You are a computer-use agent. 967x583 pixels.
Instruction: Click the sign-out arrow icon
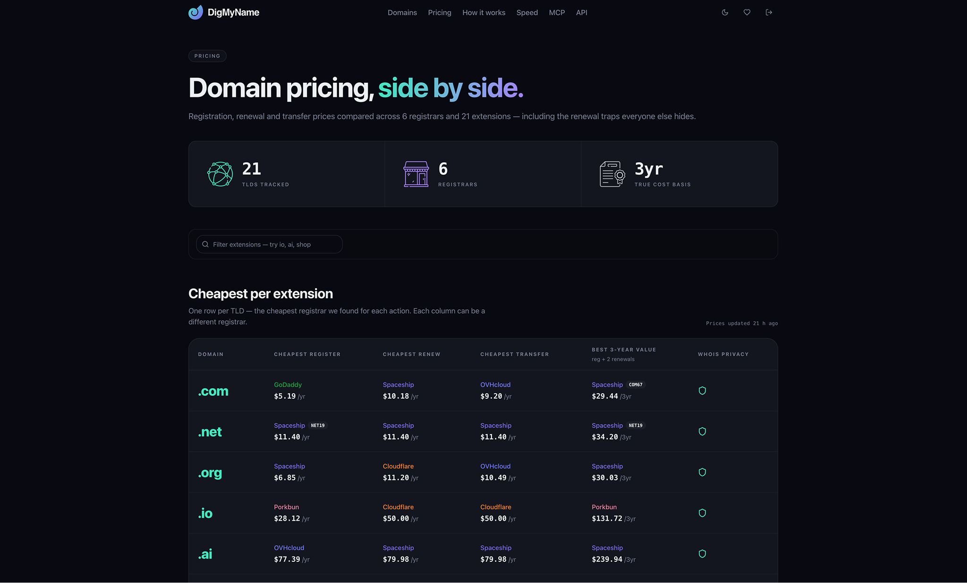[769, 12]
